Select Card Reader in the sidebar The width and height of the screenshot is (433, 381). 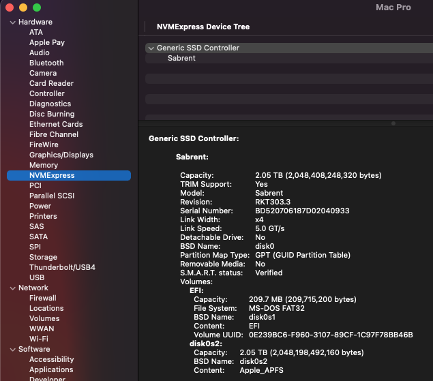click(x=51, y=83)
